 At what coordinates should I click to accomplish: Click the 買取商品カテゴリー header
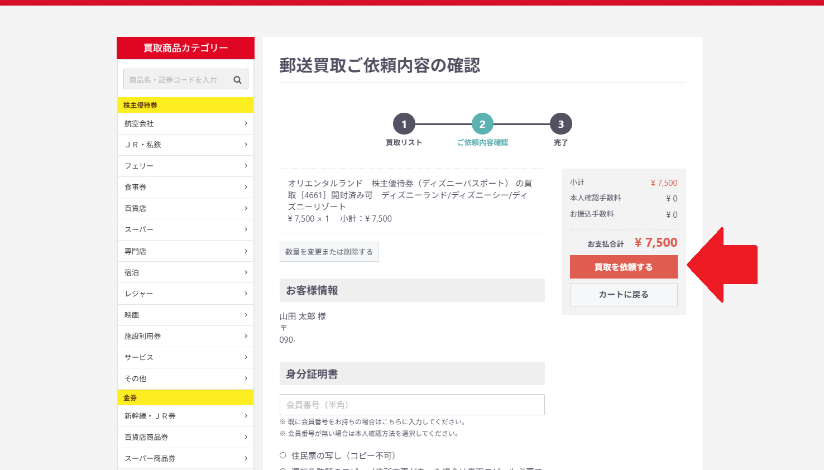click(186, 48)
